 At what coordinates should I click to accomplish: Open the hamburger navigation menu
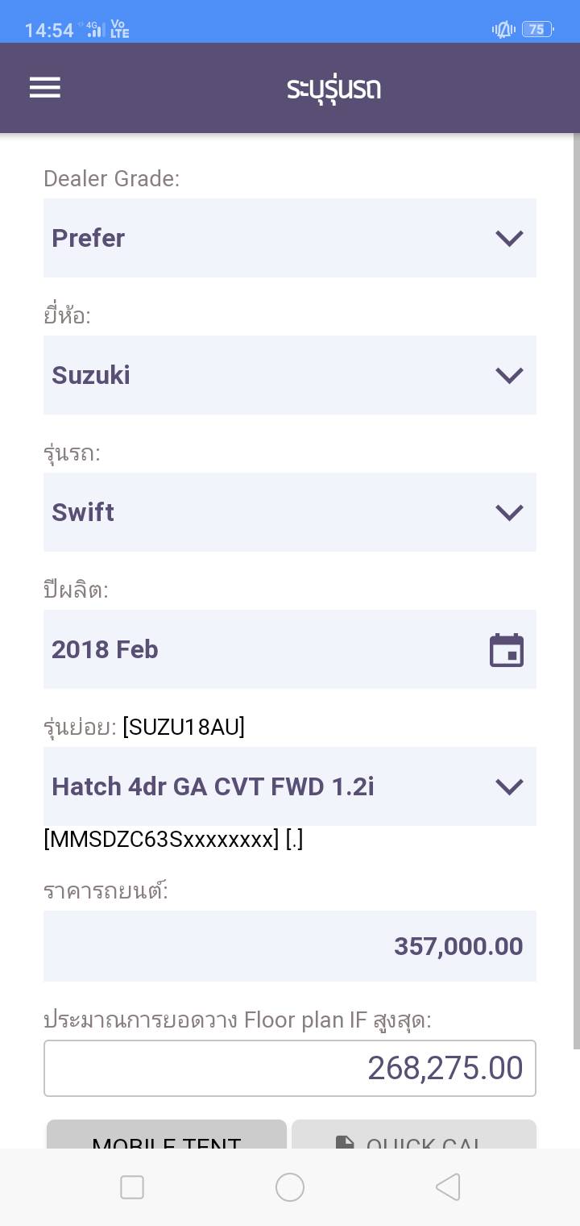[45, 87]
